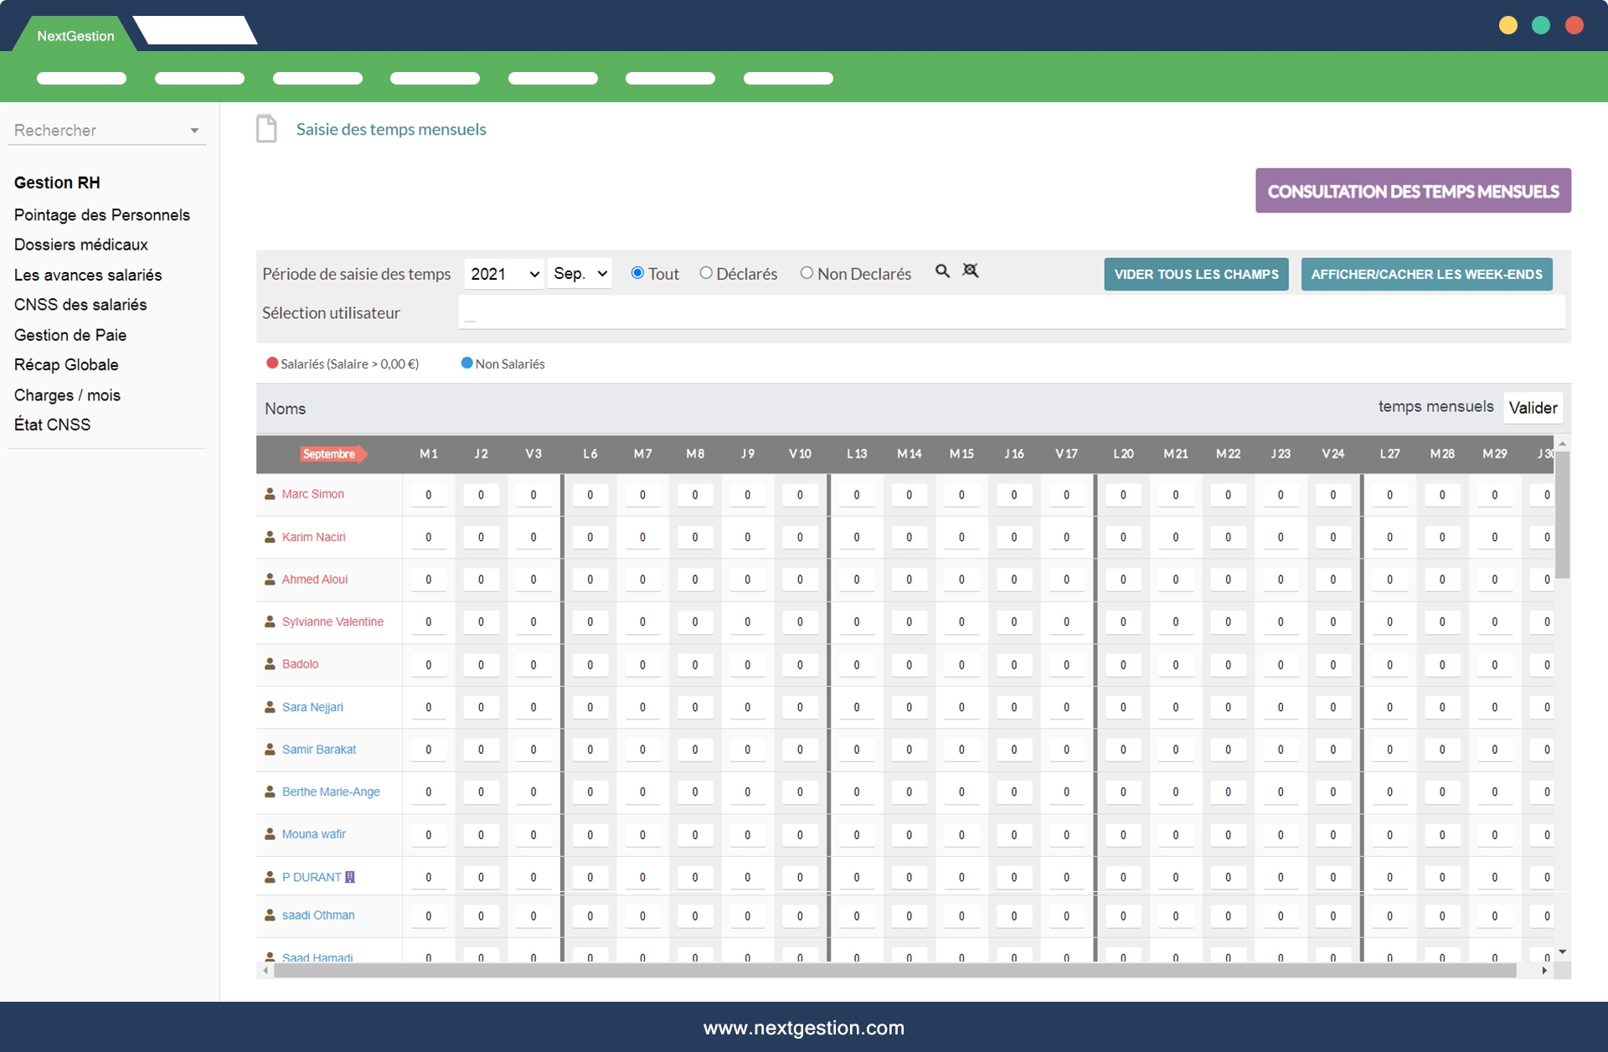
Task: Click person icon beside Sara Nejjari
Action: coord(270,707)
